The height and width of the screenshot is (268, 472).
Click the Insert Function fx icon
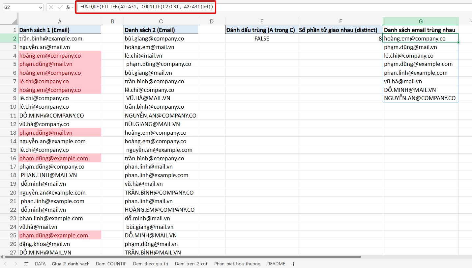(x=68, y=7)
